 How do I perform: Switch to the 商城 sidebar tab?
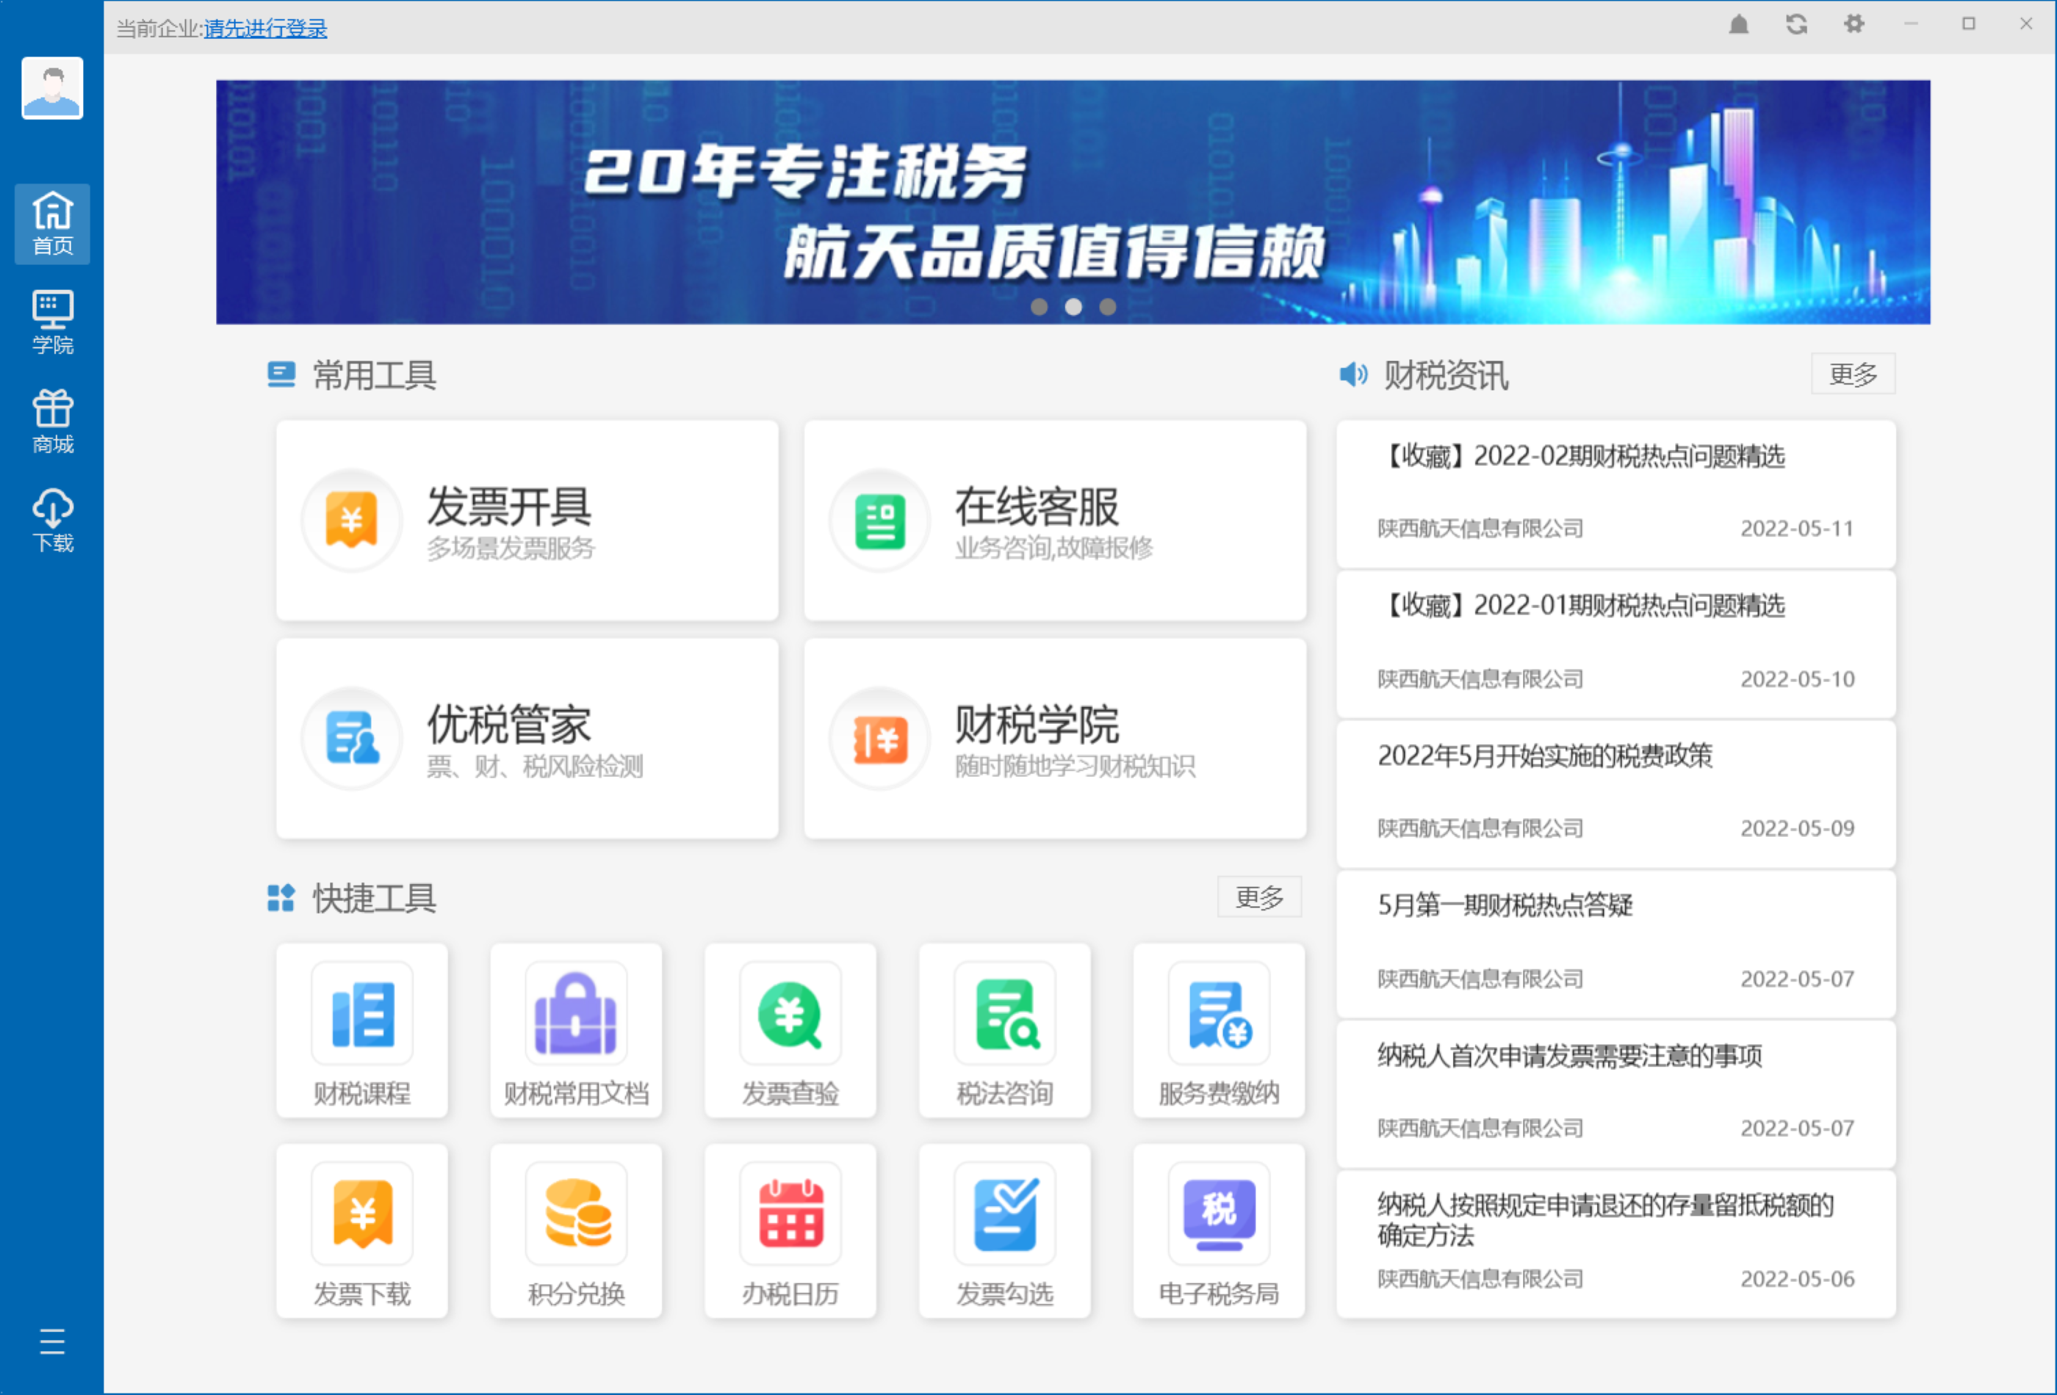[52, 422]
